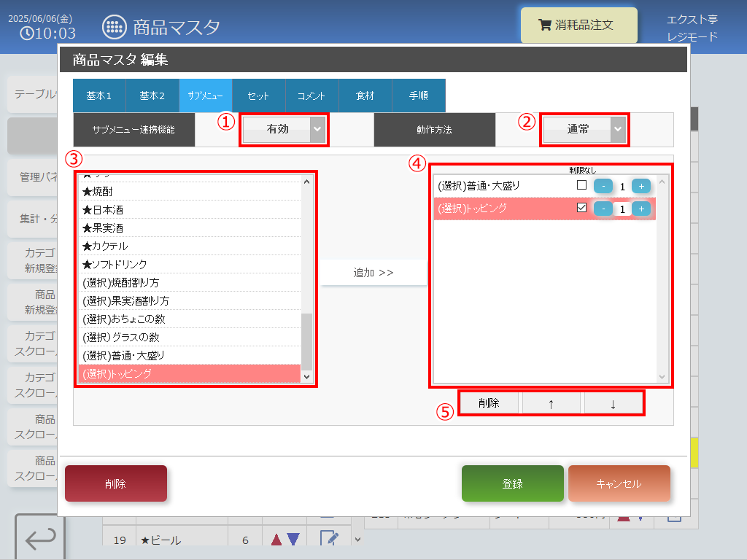Open the コメント tab
747x560 pixels.
[x=312, y=96]
